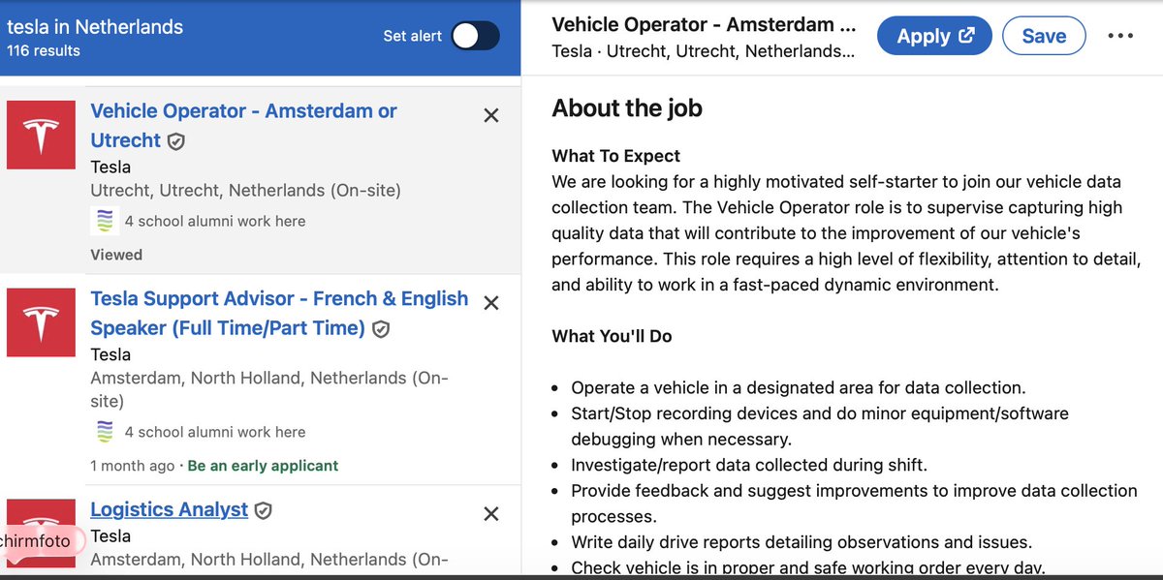Viewport: 1163px width, 580px height.
Task: Save the Vehicle Operator job
Action: coord(1044,35)
